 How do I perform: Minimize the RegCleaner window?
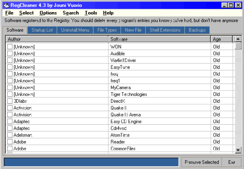224,5
